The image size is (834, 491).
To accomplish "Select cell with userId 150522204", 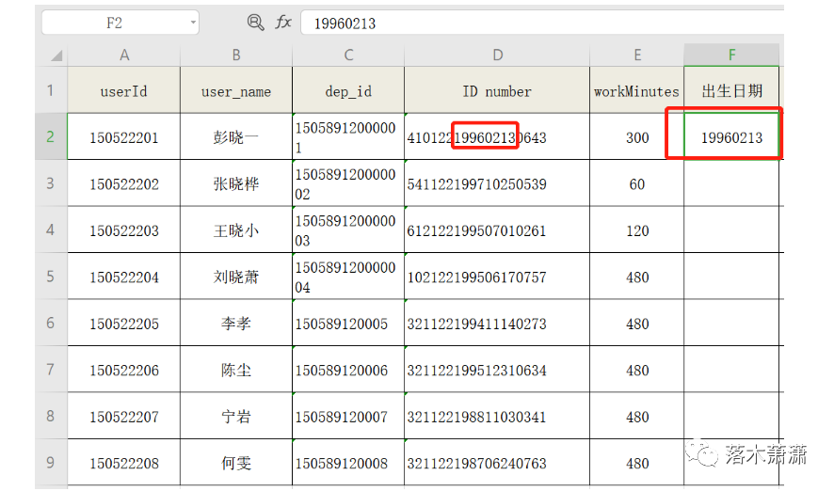I will tap(124, 277).
